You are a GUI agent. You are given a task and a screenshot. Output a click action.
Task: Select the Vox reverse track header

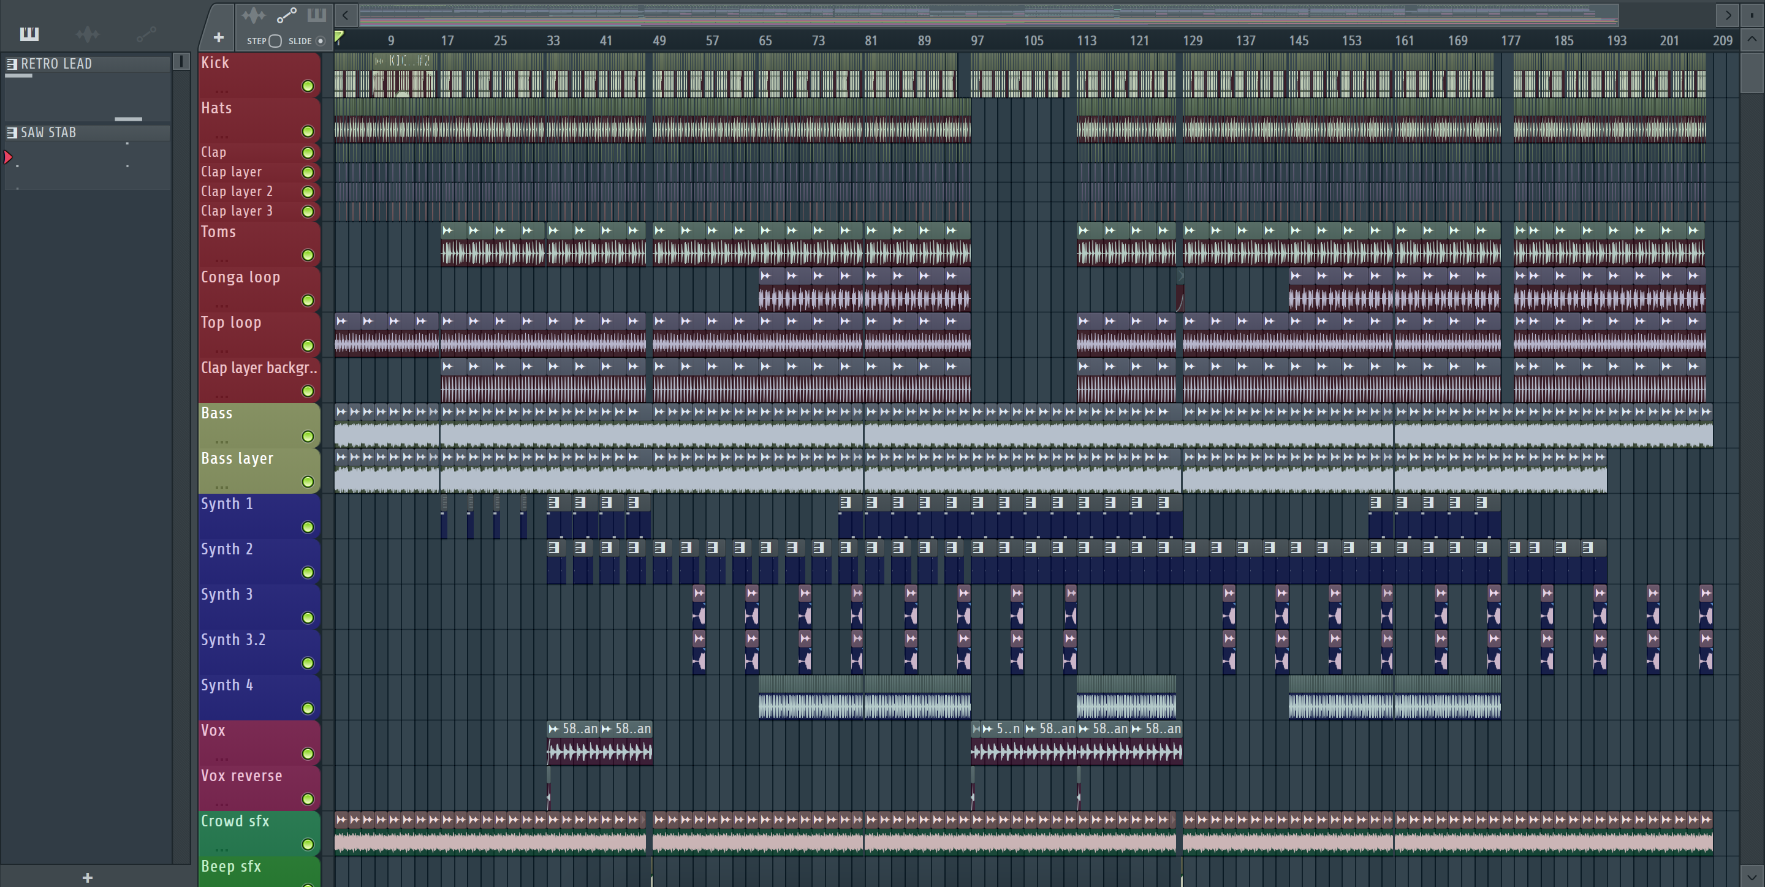[259, 788]
